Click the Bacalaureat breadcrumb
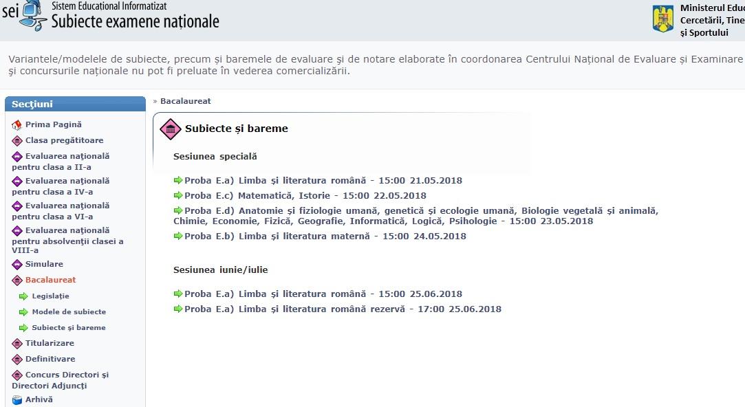The width and height of the screenshot is (745, 407). click(185, 101)
